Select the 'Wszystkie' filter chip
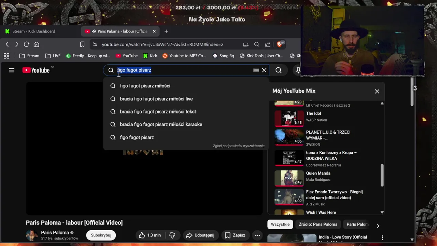The width and height of the screenshot is (437, 246). (x=280, y=224)
